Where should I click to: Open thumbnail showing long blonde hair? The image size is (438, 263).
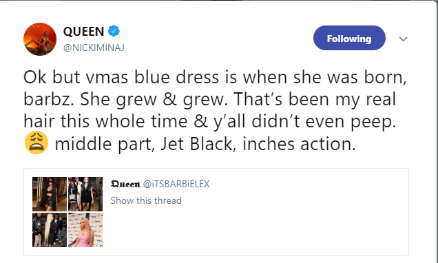click(50, 230)
